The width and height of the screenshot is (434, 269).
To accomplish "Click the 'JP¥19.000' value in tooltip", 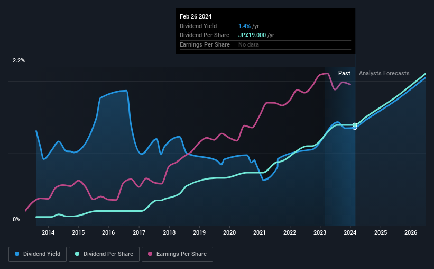I will (252, 35).
